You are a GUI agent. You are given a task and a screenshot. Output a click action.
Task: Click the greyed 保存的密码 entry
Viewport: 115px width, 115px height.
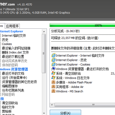[x=10, y=65]
